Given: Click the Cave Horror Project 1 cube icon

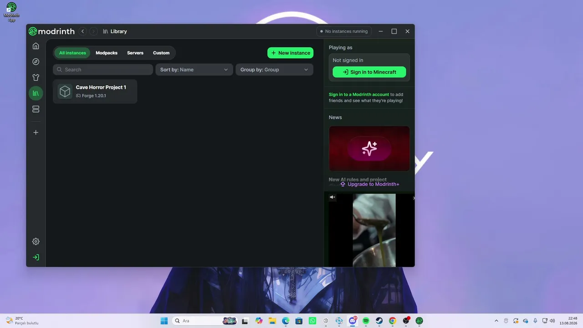Looking at the screenshot, I should click(65, 92).
